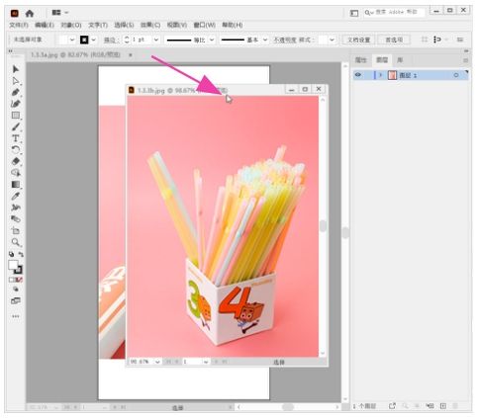The height and width of the screenshot is (418, 477).
Task: Open the stroke color dropdown
Action: point(94,40)
